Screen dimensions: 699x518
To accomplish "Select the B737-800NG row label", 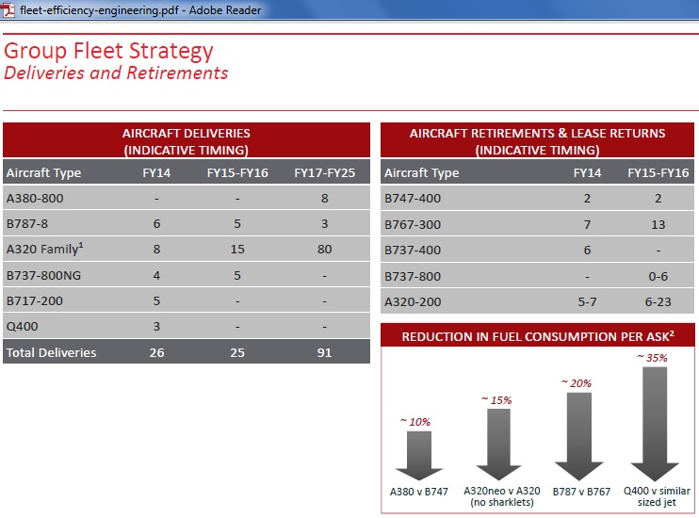I will tap(43, 276).
